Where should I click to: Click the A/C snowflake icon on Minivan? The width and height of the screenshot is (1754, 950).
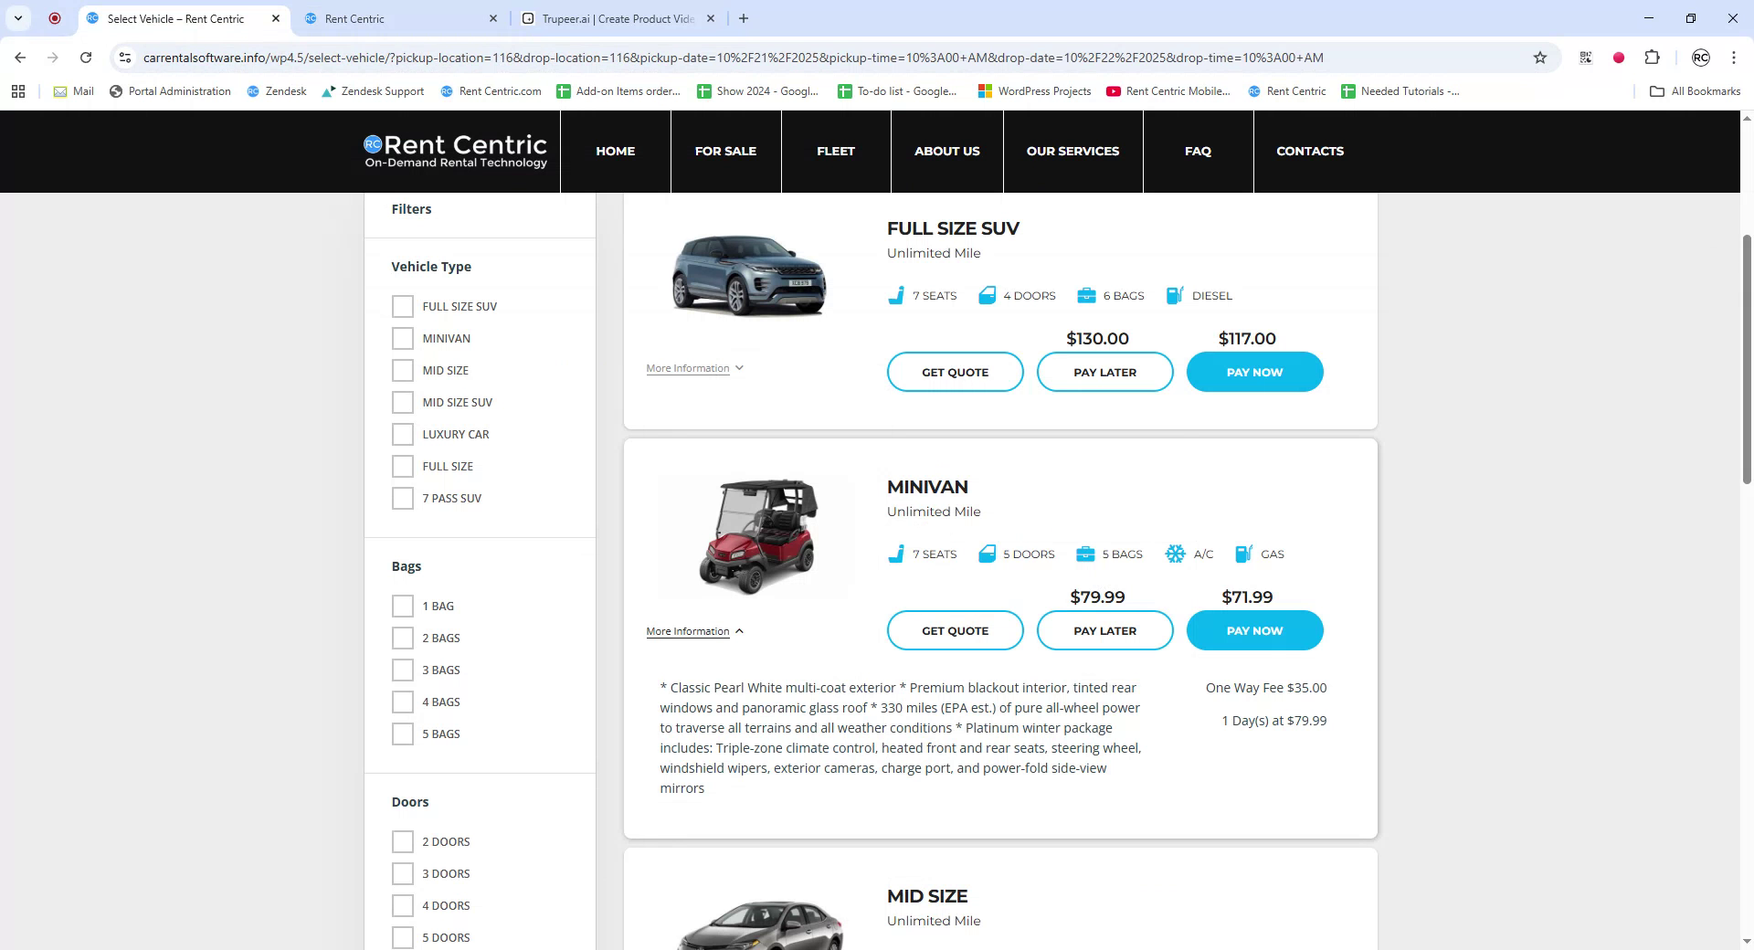tap(1175, 554)
